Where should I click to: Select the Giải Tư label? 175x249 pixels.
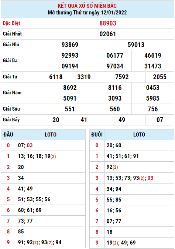[10, 77]
